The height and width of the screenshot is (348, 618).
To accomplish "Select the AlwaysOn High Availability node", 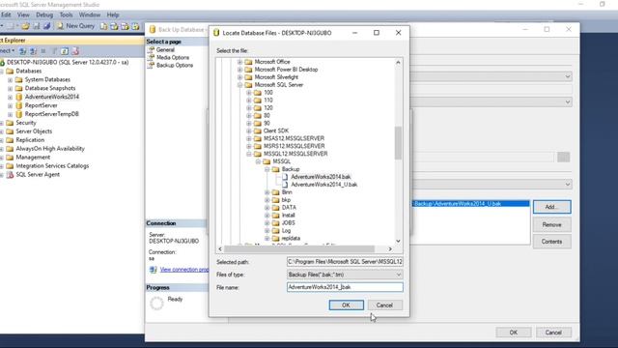I will click(50, 149).
